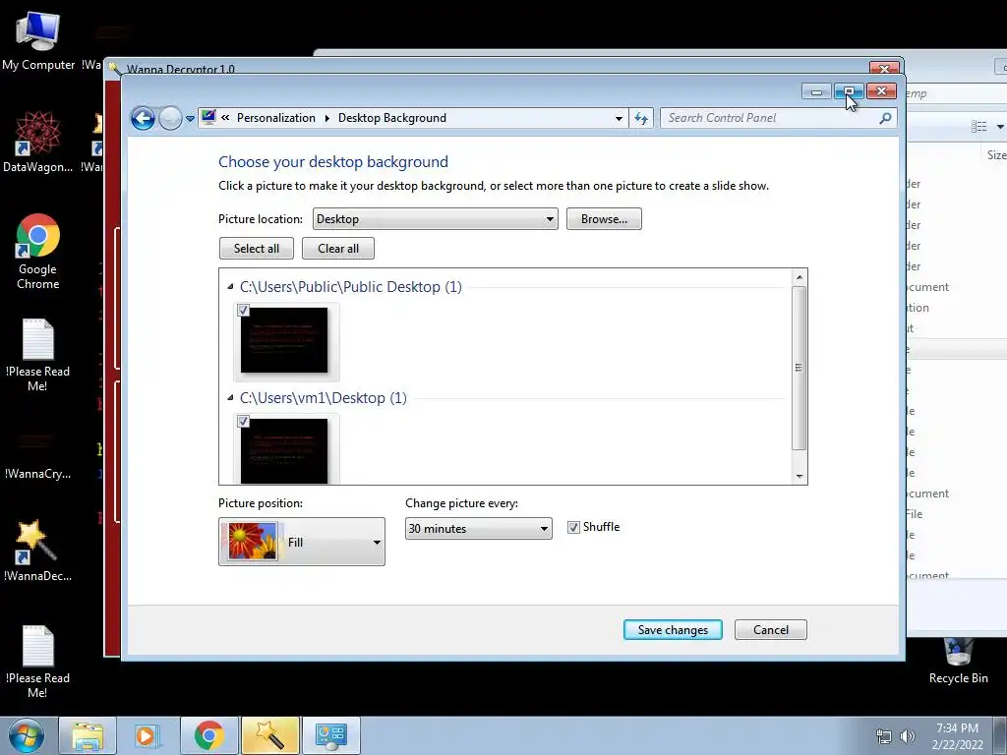Click the search magnifier icon
The height and width of the screenshot is (755, 1007).
click(x=885, y=118)
